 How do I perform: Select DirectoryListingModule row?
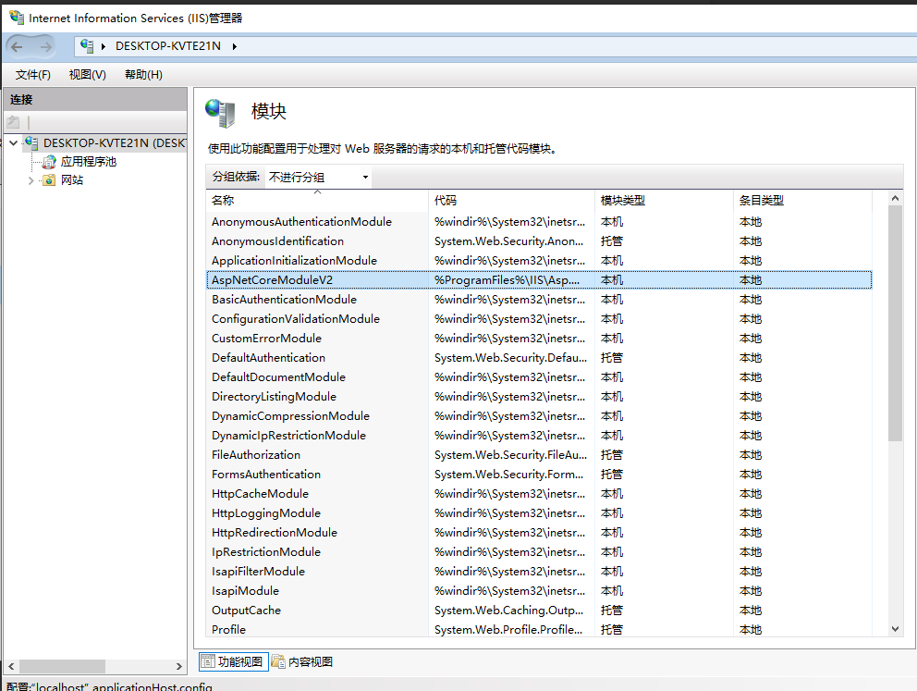[539, 396]
